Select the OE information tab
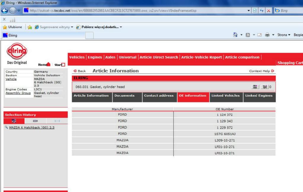Screen dimensions: 303x192 [193, 97]
